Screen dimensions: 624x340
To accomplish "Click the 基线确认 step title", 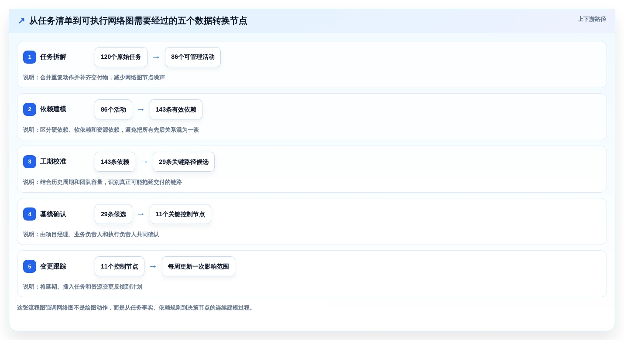I will click(x=53, y=214).
